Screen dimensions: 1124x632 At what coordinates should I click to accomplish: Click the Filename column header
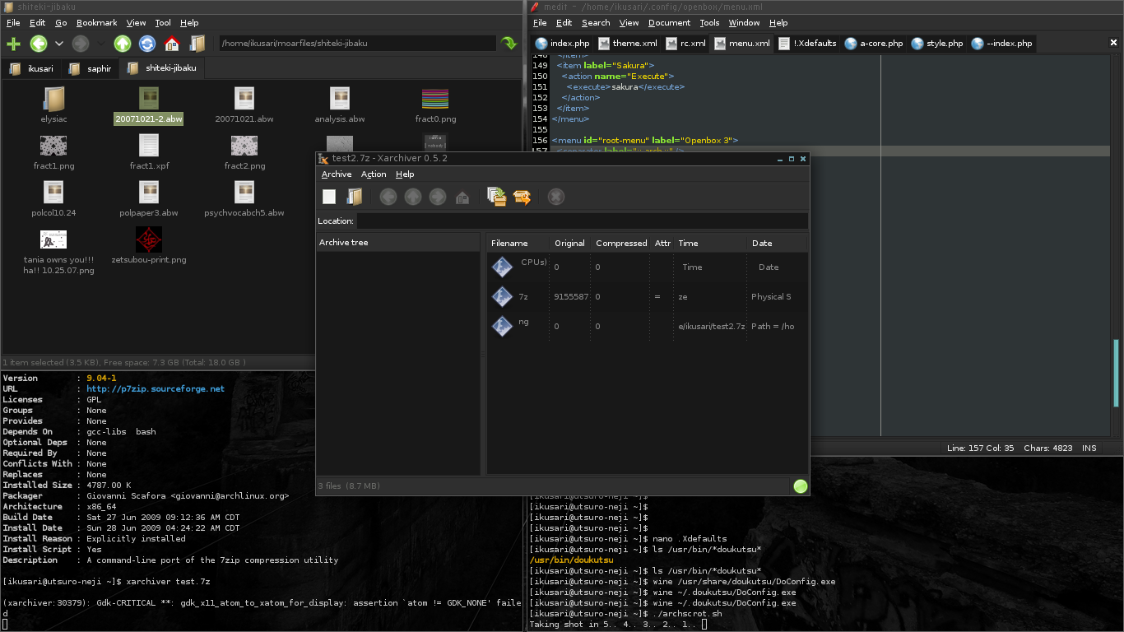click(509, 243)
